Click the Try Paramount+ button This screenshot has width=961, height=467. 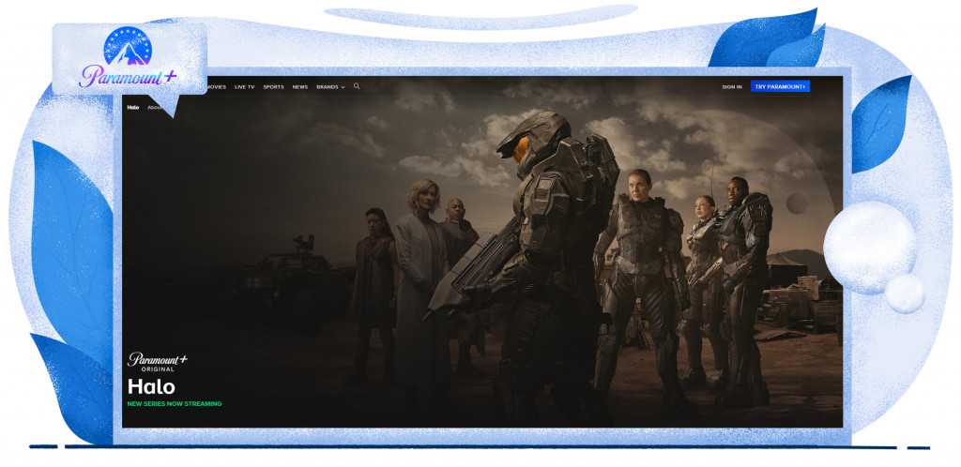coord(780,86)
